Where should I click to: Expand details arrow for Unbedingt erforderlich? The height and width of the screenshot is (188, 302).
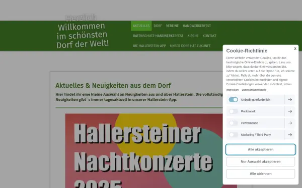(x=290, y=100)
